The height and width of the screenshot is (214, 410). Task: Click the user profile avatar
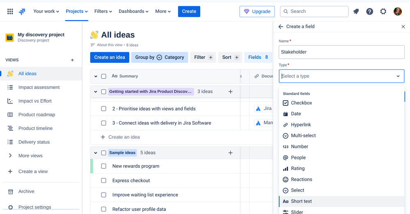click(397, 12)
